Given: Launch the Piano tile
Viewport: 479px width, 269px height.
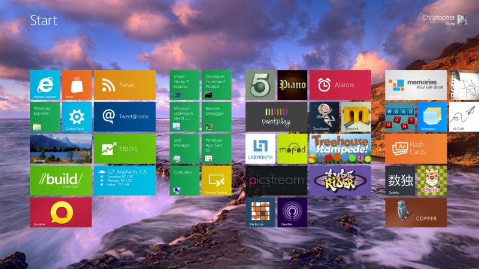Looking at the screenshot, I should click(292, 85).
